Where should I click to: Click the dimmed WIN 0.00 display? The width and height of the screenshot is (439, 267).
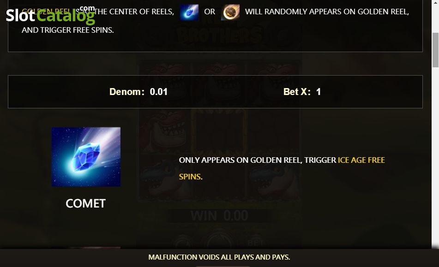[x=219, y=216]
